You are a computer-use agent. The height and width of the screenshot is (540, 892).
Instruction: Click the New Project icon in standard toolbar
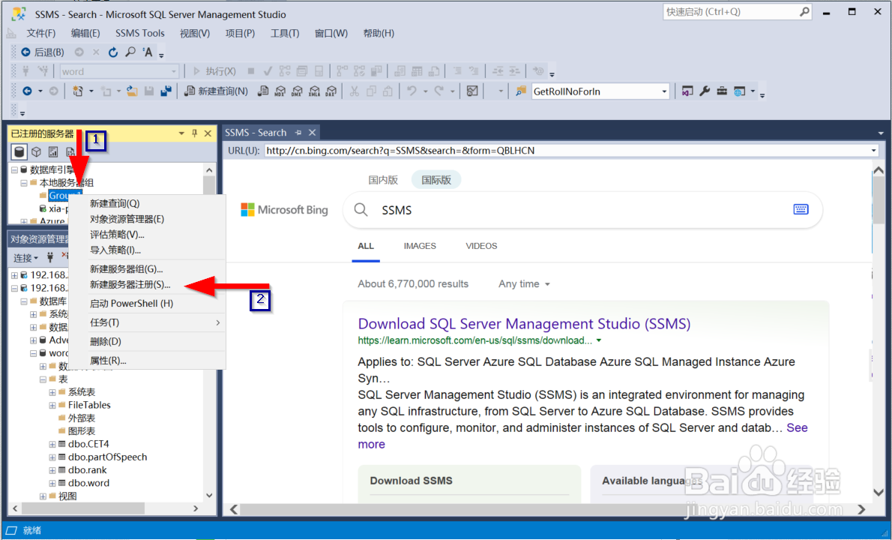78,91
